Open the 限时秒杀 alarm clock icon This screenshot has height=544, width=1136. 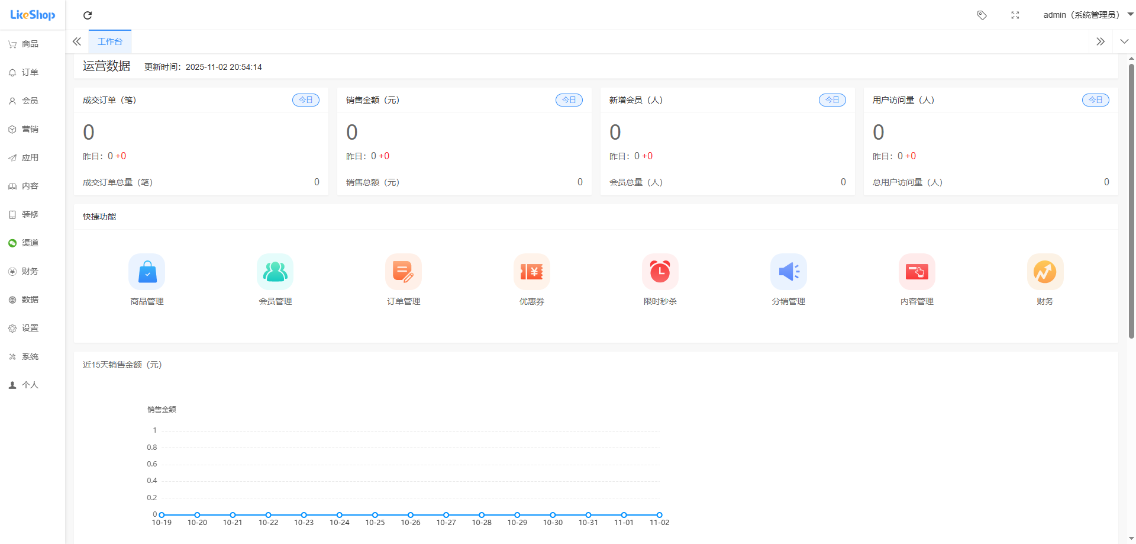pyautogui.click(x=660, y=272)
